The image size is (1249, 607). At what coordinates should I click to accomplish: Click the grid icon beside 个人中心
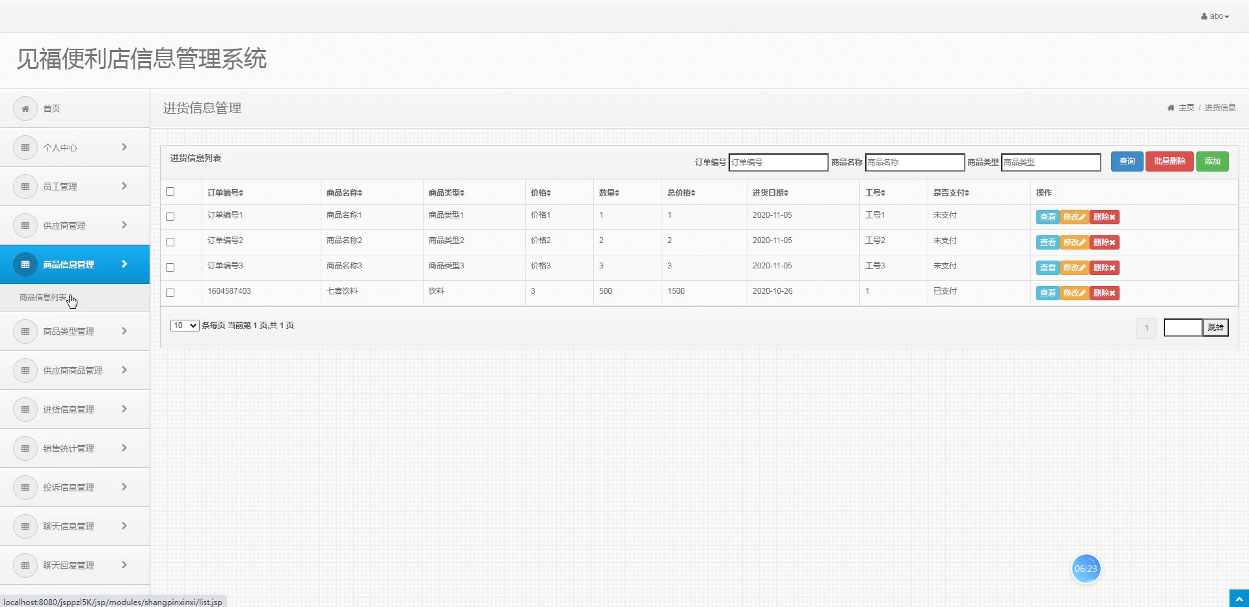click(25, 148)
